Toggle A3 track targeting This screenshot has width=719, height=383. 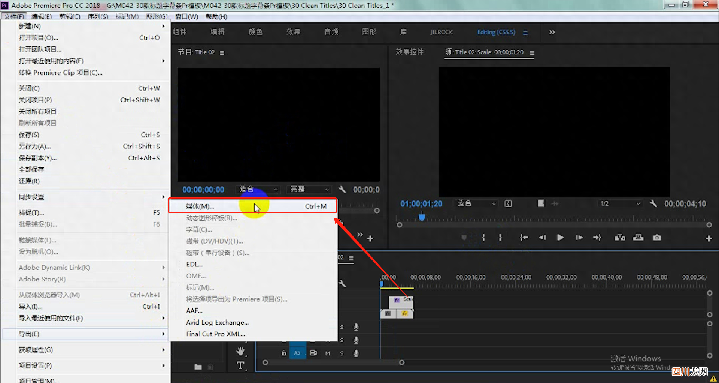tap(297, 353)
